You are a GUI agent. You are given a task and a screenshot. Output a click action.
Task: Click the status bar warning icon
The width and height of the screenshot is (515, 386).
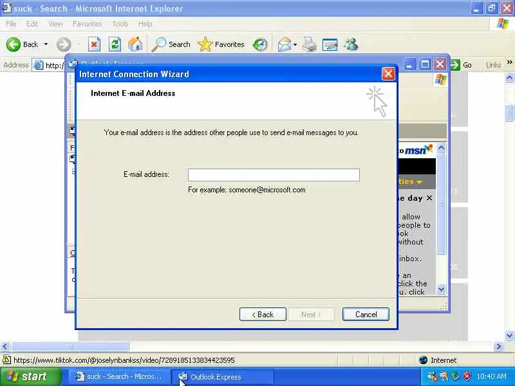click(x=6, y=360)
